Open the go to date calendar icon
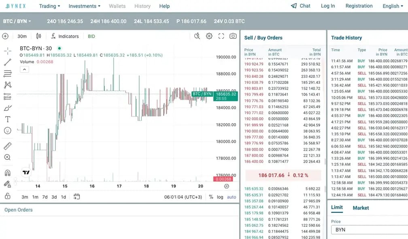 click(x=76, y=196)
